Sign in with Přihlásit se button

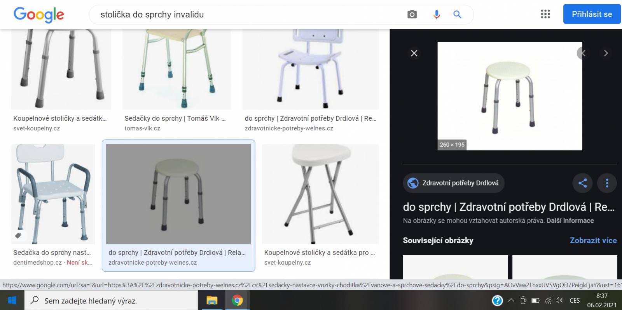(592, 14)
